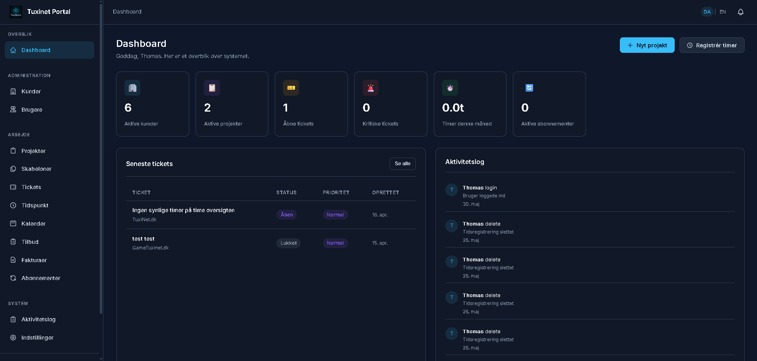Click the Kunder building icon
The image size is (757, 361).
tap(13, 91)
